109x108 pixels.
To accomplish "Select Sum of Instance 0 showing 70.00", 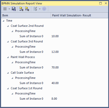I will pyautogui.click(x=31, y=67).
